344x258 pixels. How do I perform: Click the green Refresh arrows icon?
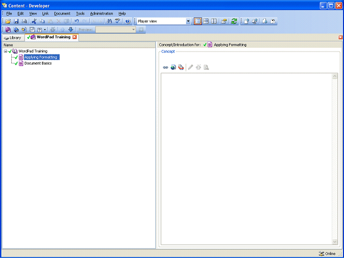pyautogui.click(x=234, y=21)
